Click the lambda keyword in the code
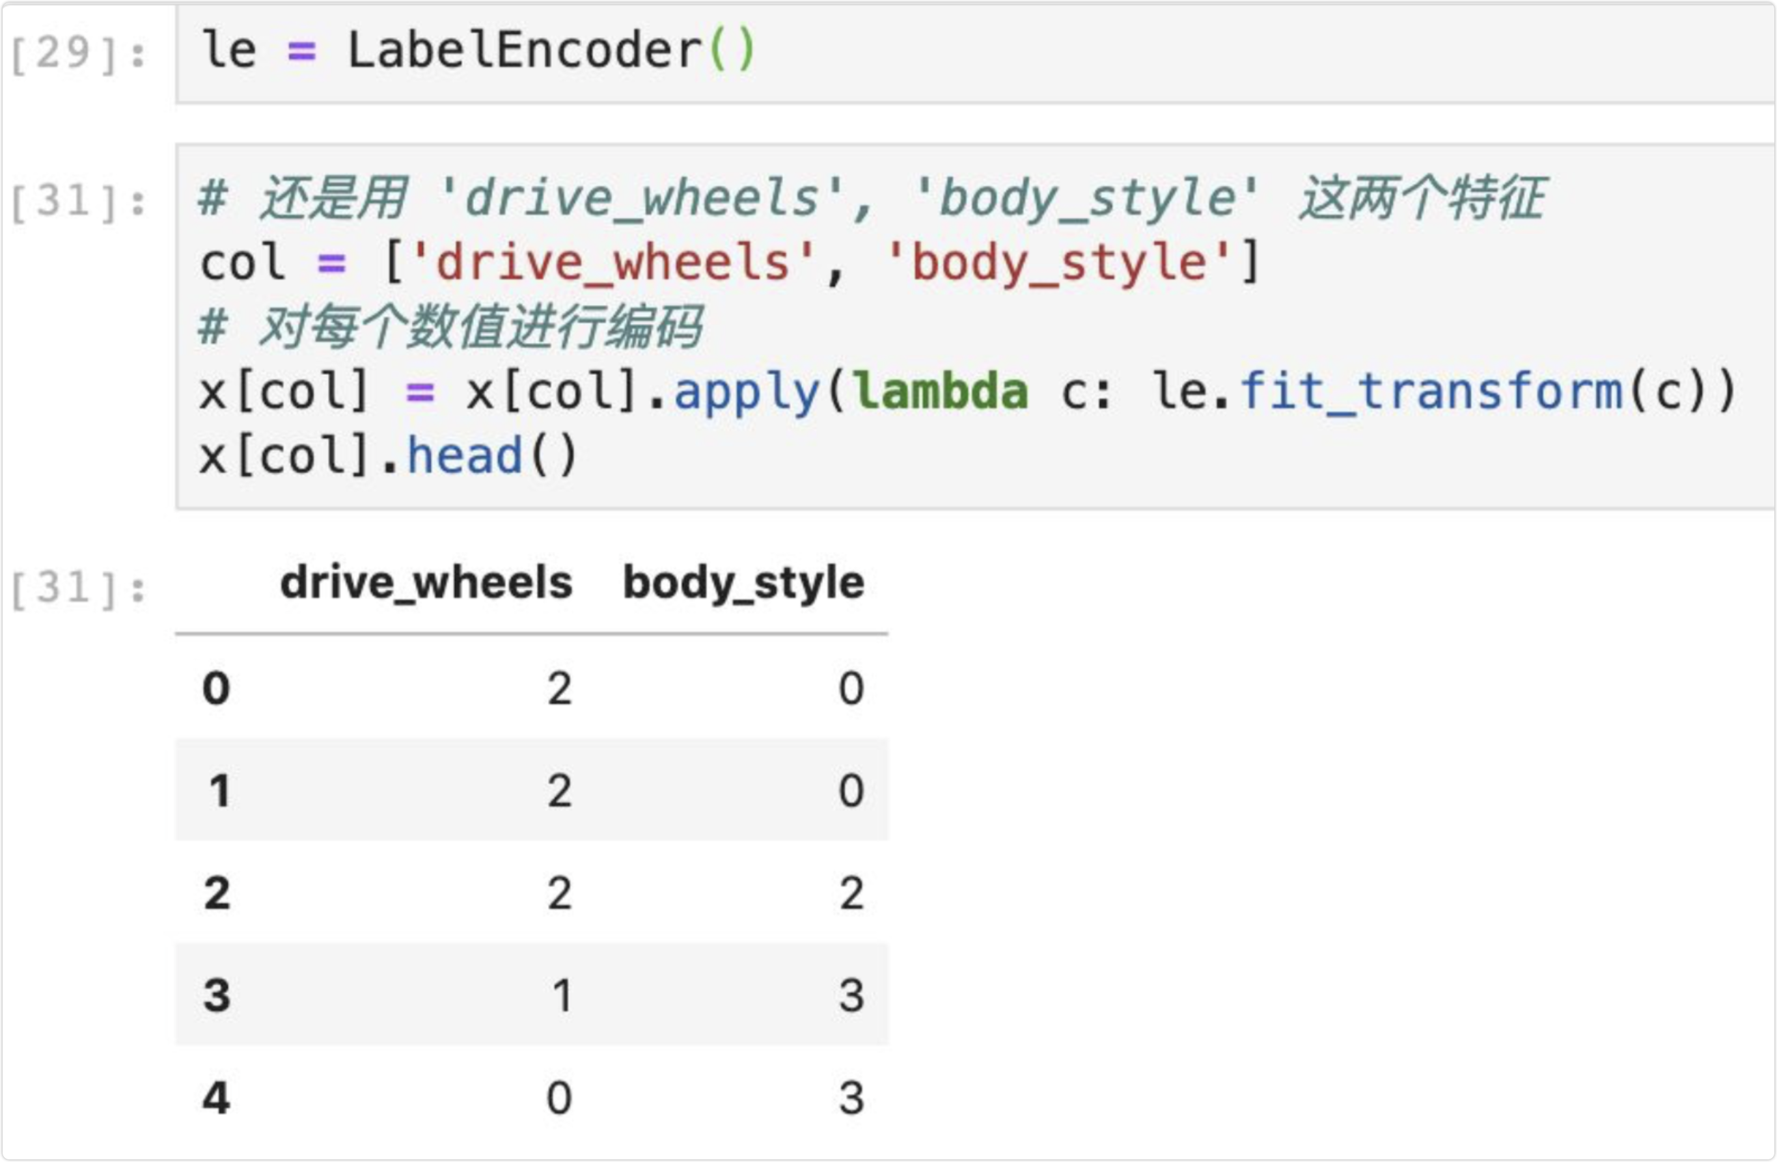This screenshot has width=1777, height=1162. [941, 391]
